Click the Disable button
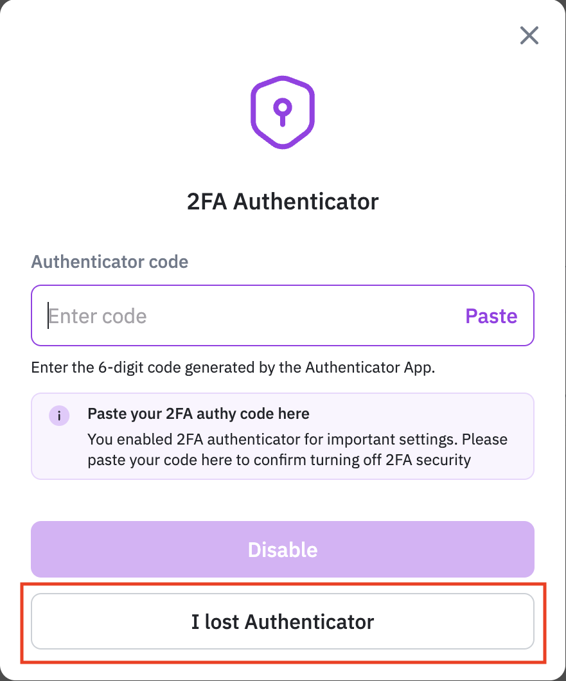The height and width of the screenshot is (681, 566). tap(283, 549)
